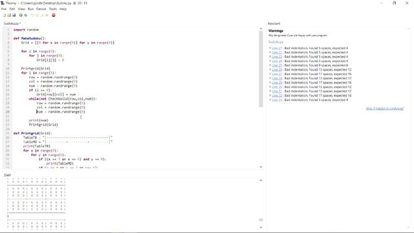Viewport: 414px width, 233px height.
Task: Expand the Line 25 warning details
Action: coord(270,65)
